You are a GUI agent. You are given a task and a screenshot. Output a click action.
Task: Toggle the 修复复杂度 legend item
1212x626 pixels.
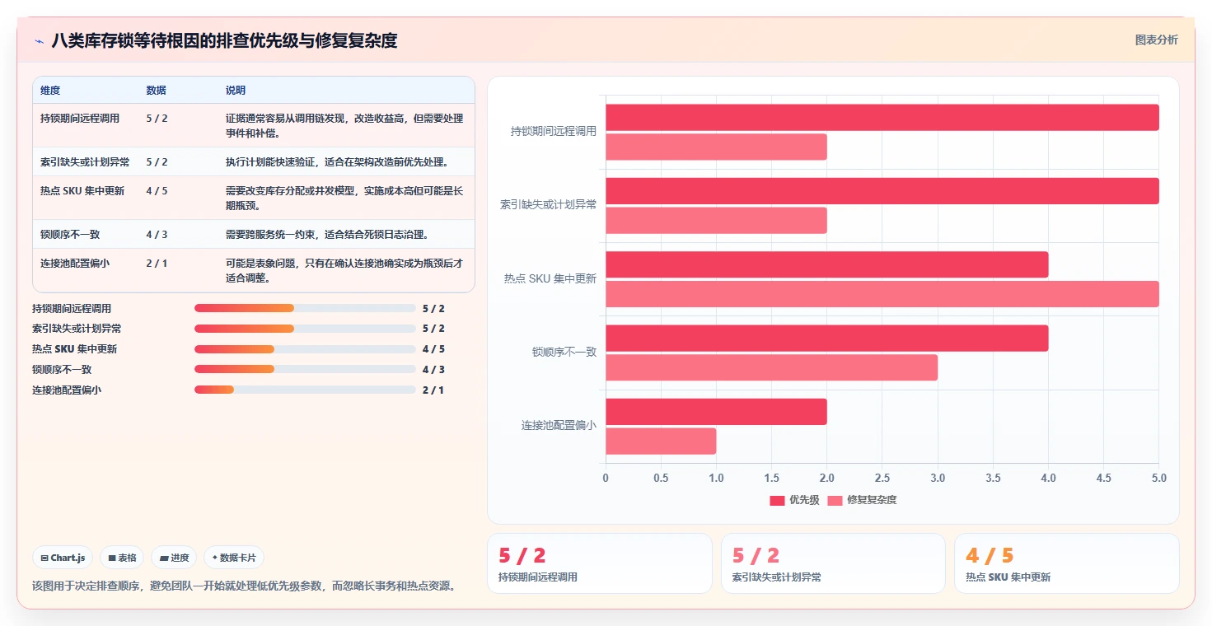click(x=862, y=500)
